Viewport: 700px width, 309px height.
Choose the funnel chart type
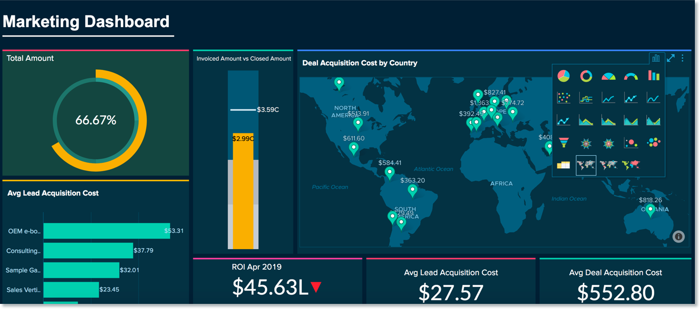[563, 142]
